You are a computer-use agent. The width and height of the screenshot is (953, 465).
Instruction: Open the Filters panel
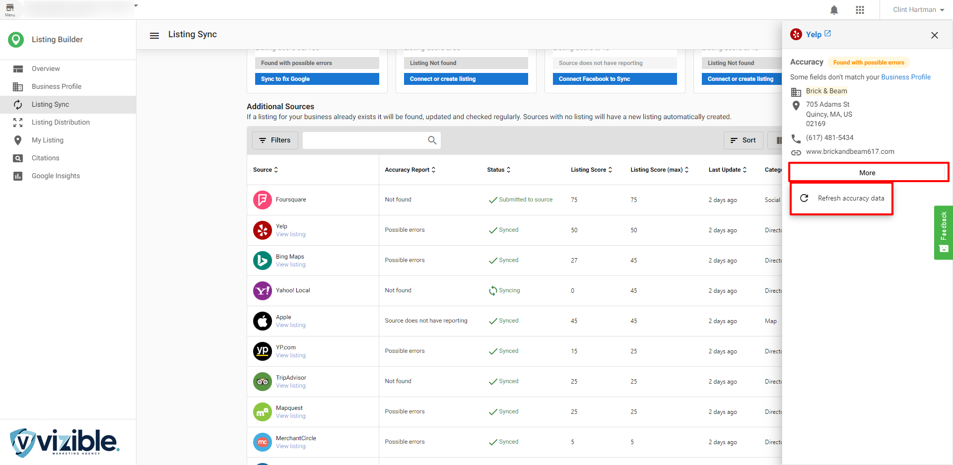coord(275,140)
